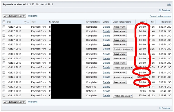Viewport: 174px width, 112px height.
Task: Click the bottom What's this link
Action: pyautogui.click(x=32, y=102)
